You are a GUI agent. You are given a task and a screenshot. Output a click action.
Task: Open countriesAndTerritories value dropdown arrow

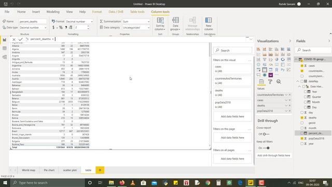tap(286, 95)
